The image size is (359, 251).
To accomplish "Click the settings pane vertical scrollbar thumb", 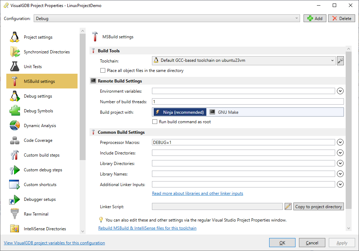I will [348, 130].
